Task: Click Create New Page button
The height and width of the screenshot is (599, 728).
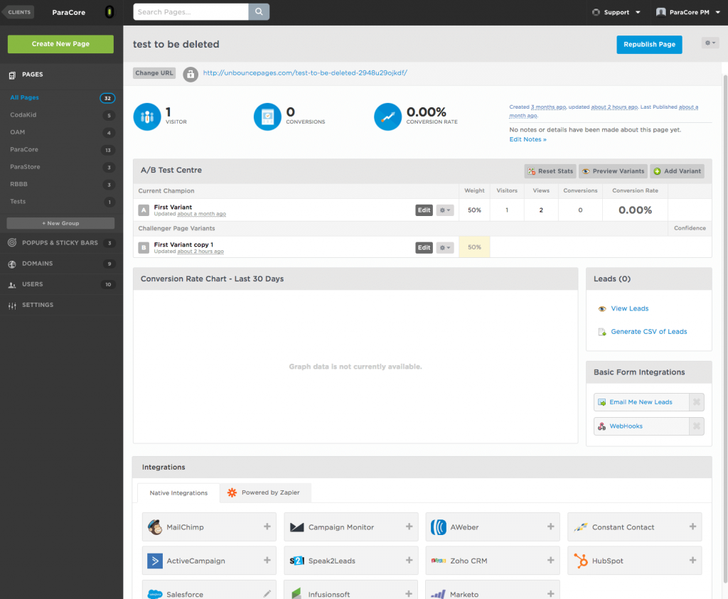Action: (60, 44)
